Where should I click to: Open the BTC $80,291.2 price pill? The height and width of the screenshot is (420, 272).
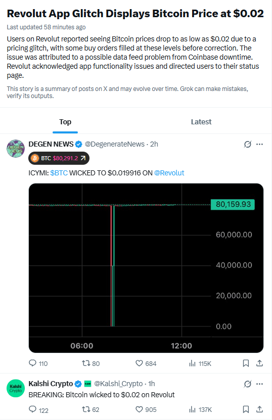pos(59,158)
